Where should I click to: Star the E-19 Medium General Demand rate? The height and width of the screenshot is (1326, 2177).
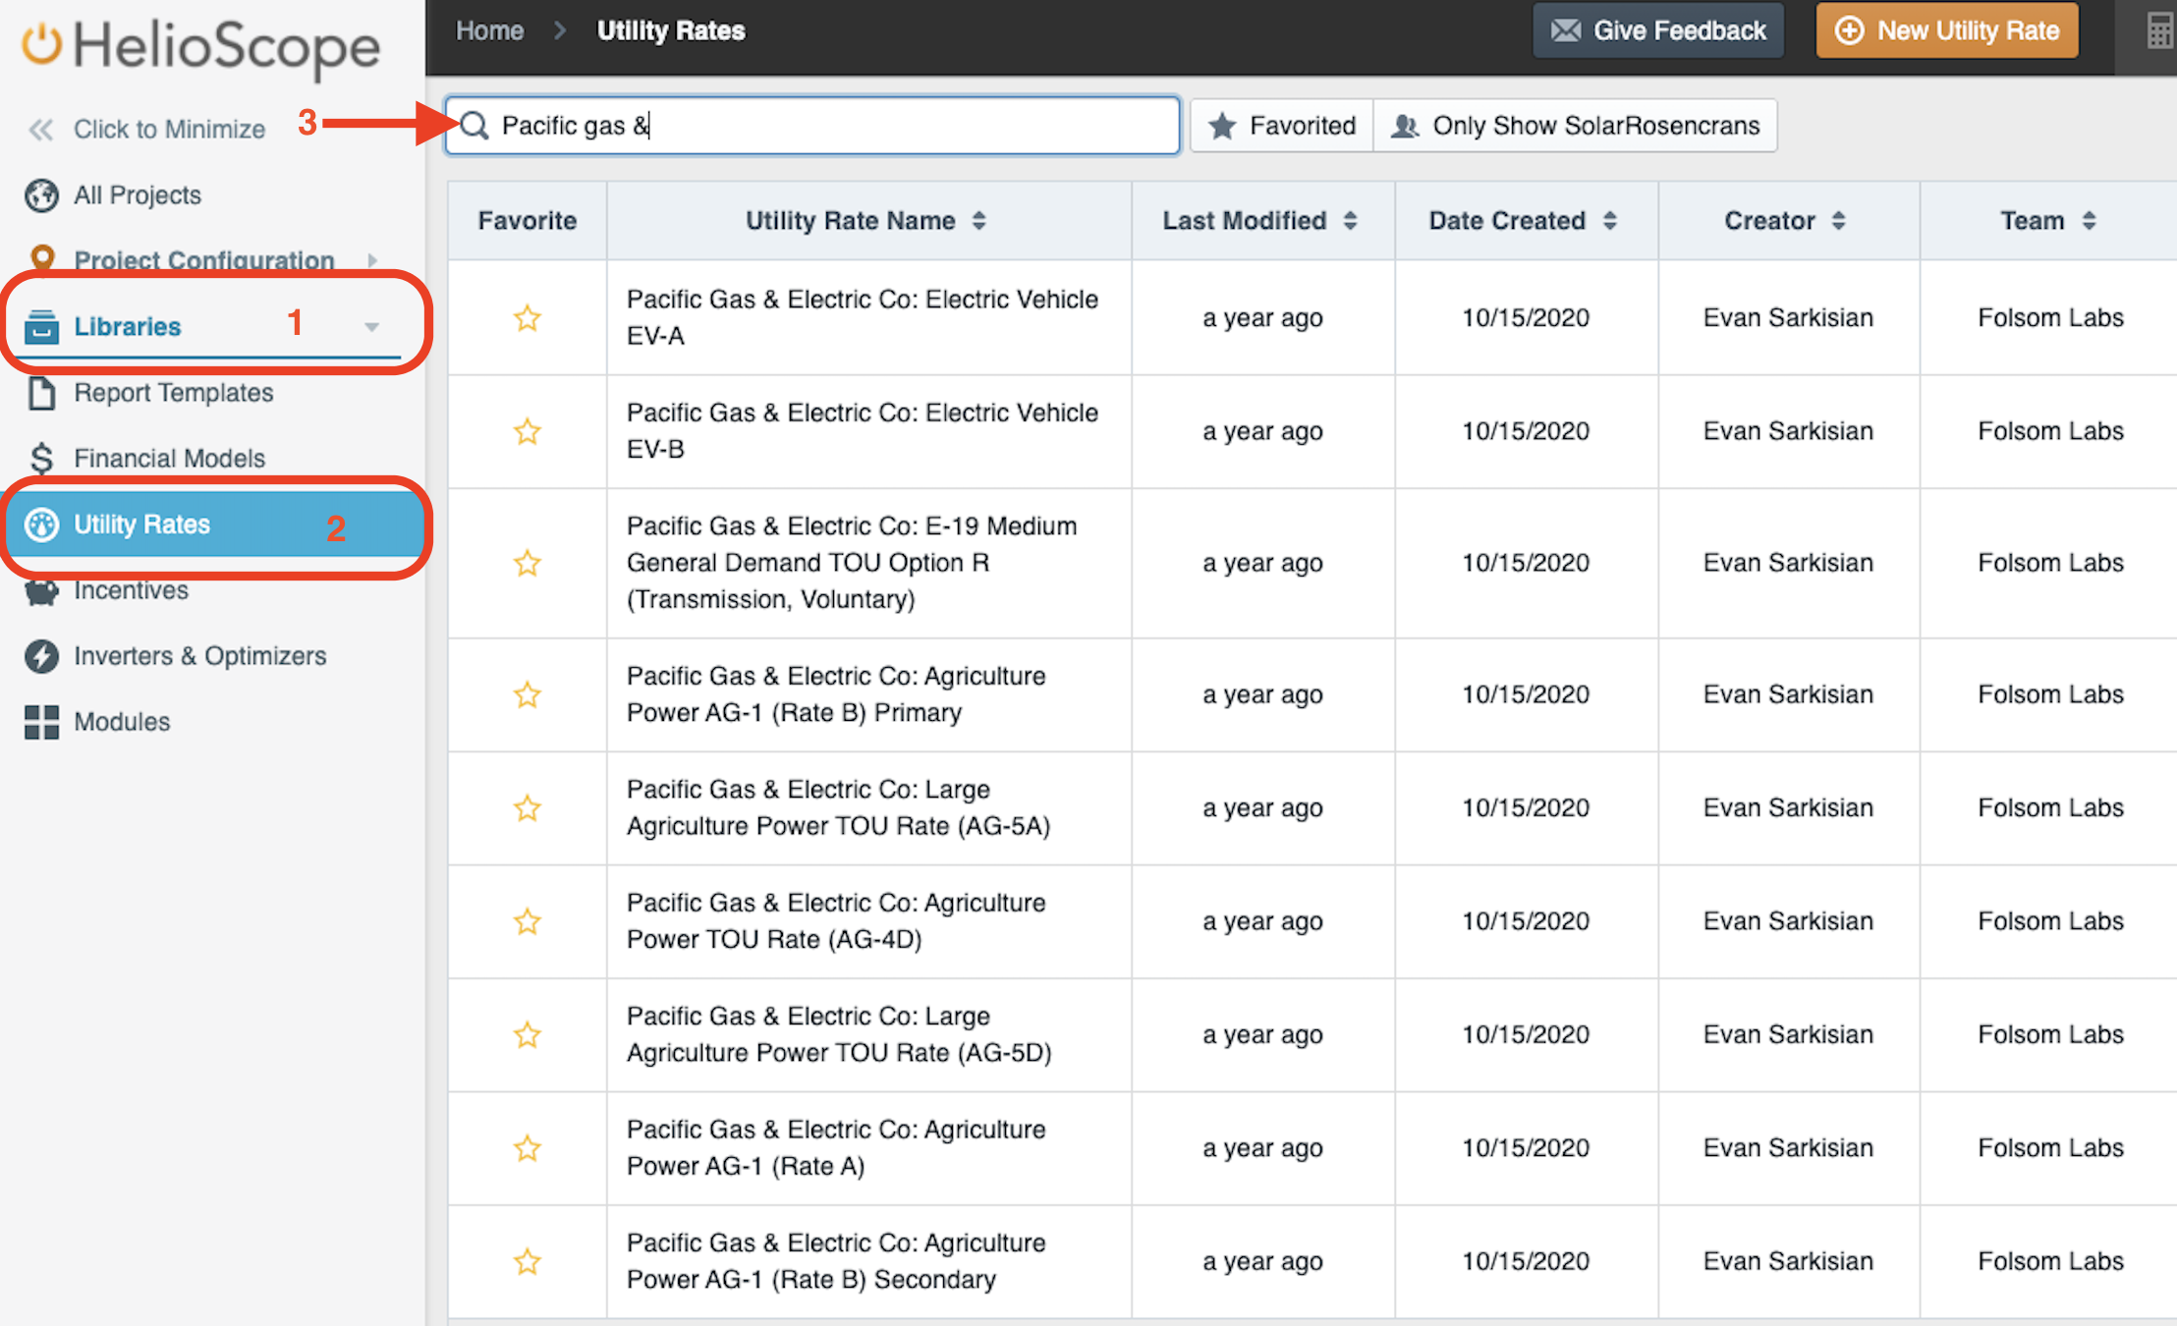coord(528,563)
